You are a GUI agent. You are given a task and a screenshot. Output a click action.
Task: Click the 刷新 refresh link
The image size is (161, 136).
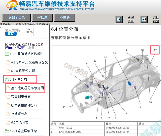[x=31, y=48]
